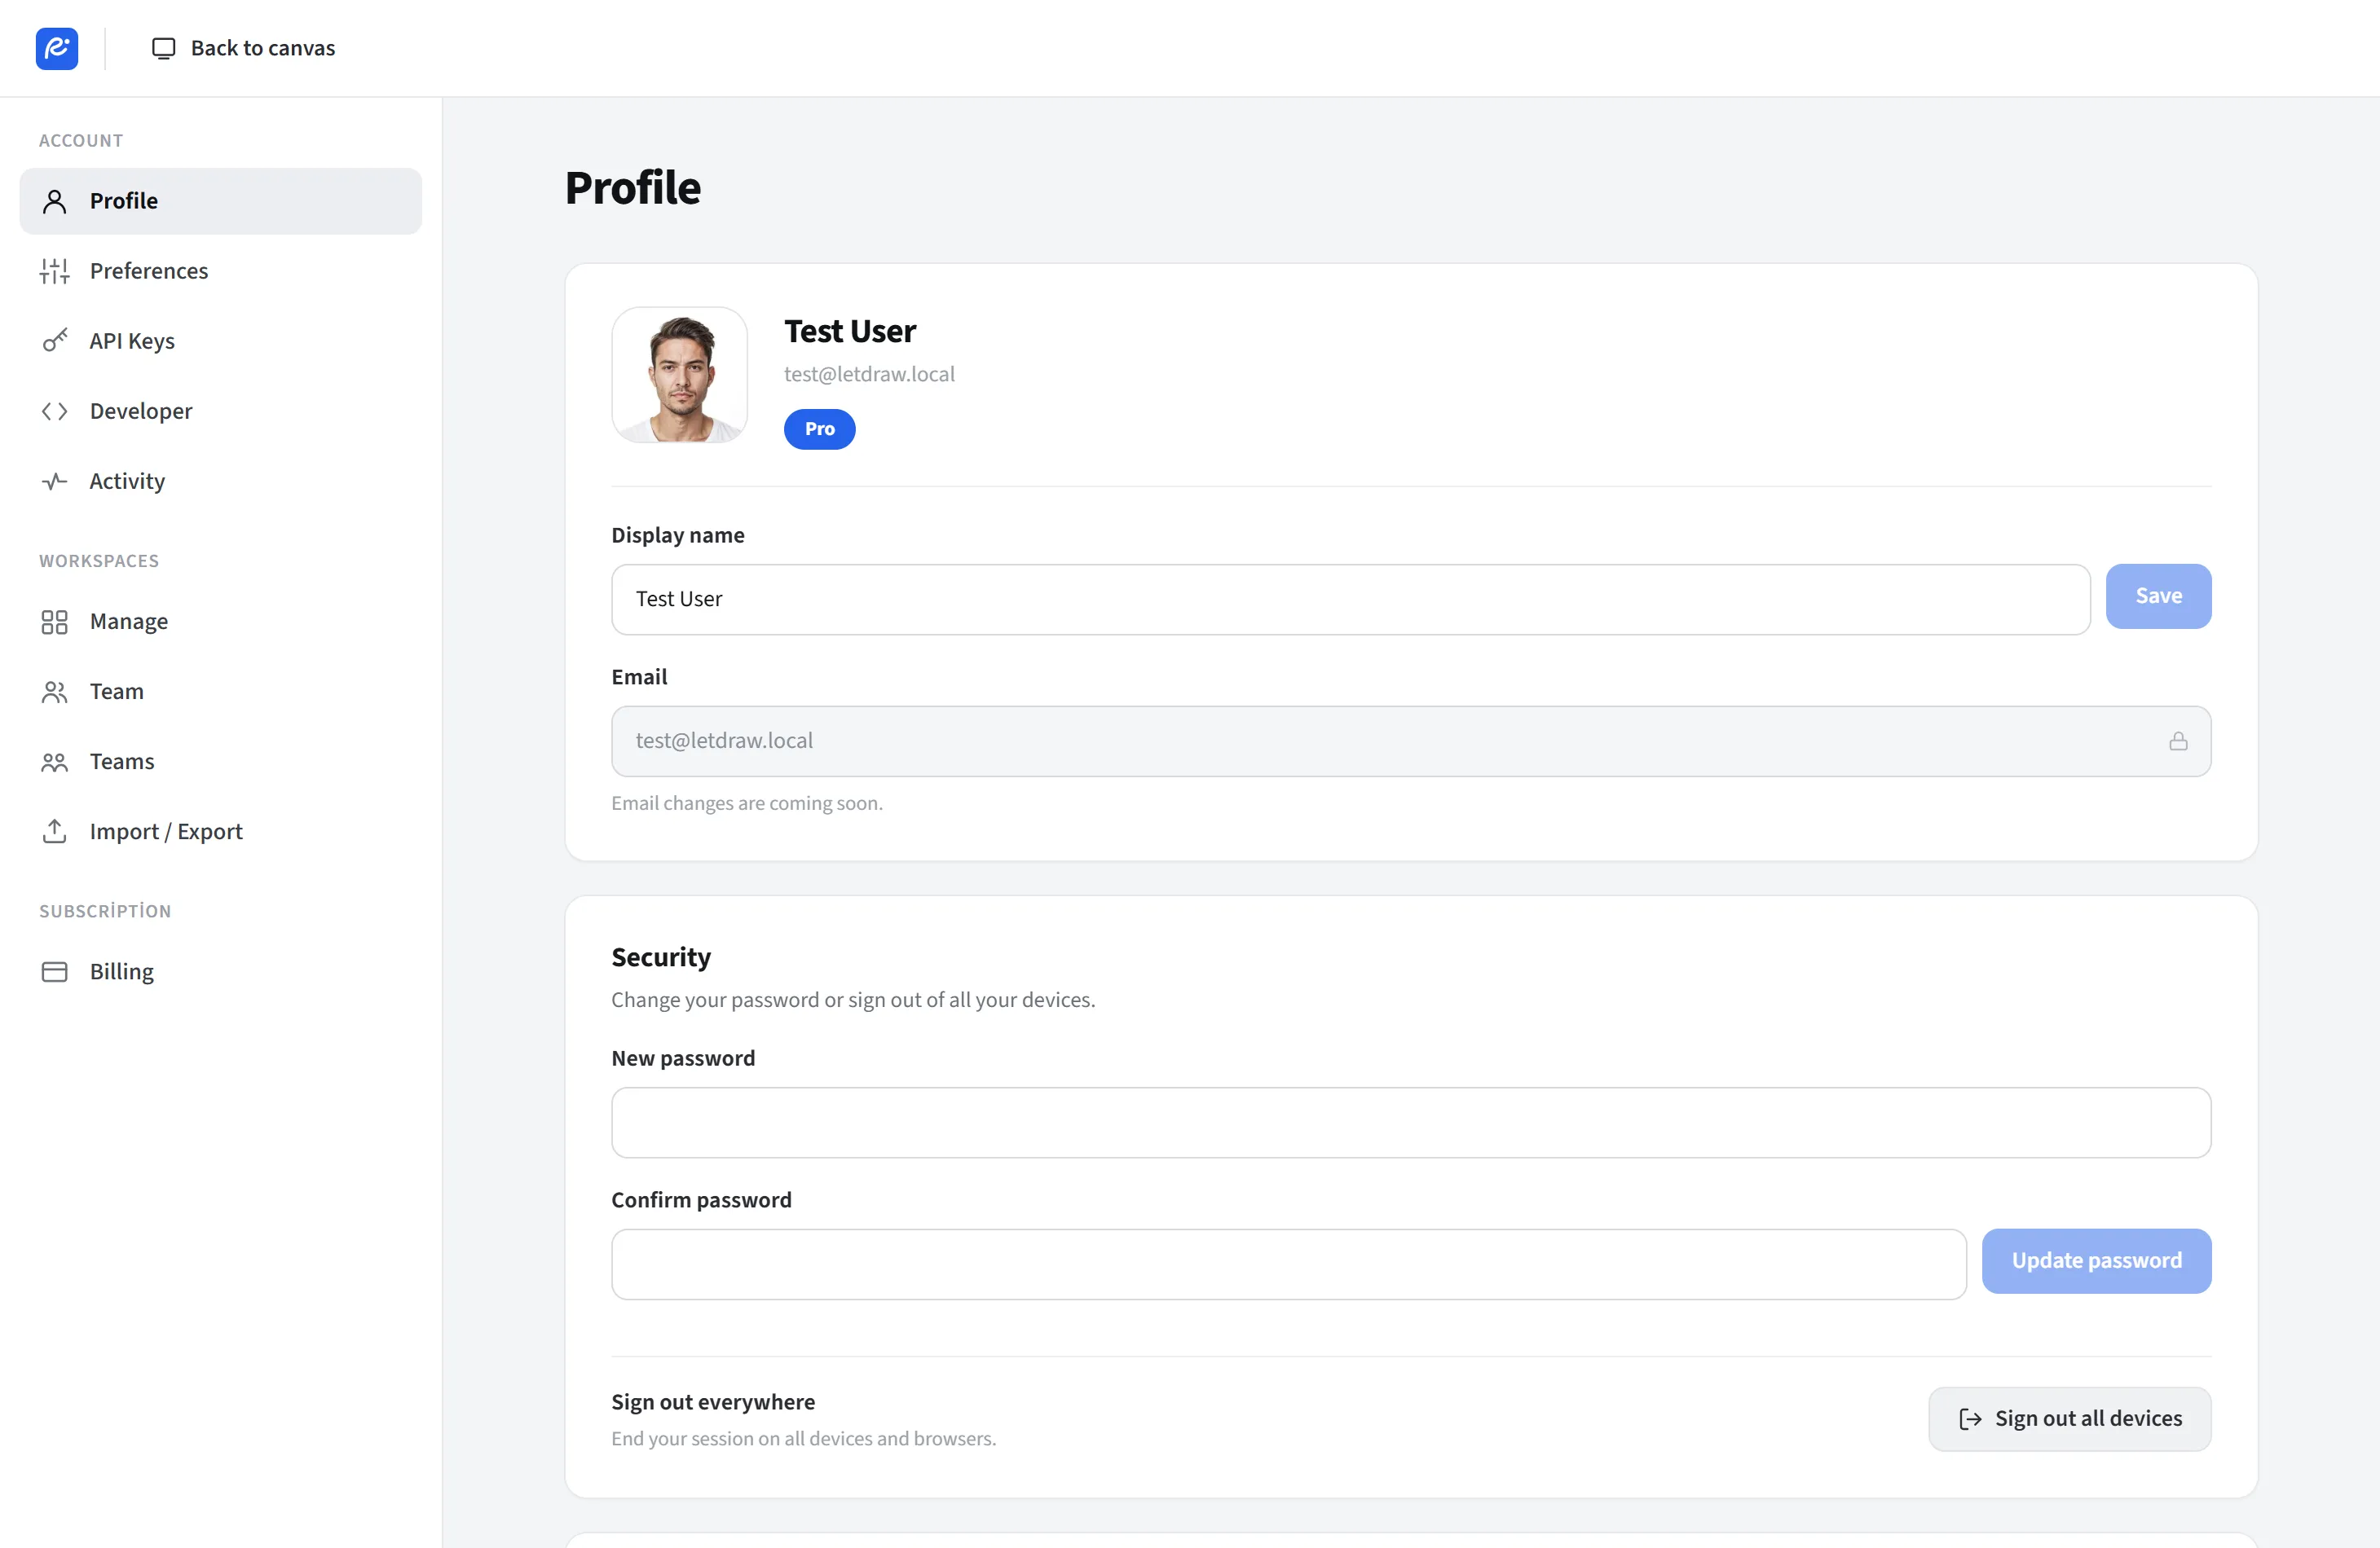Click the API Keys key icon

tap(54, 341)
